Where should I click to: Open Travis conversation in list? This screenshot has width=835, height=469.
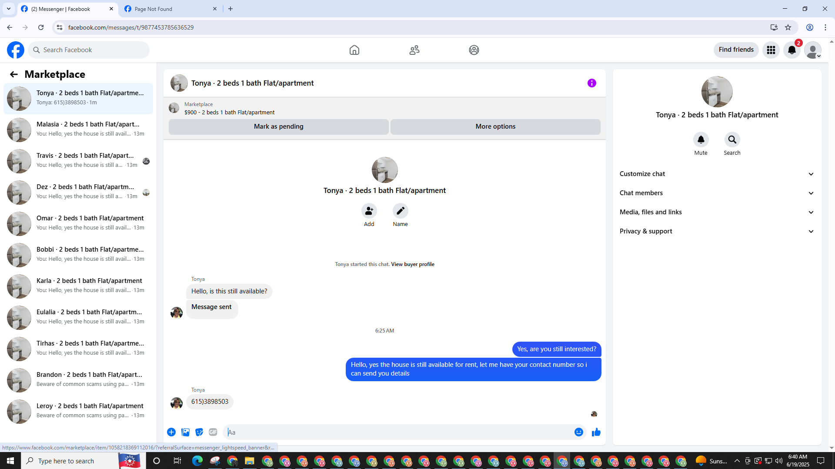click(x=78, y=161)
